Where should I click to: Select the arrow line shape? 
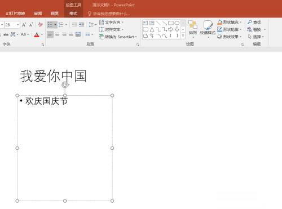coord(165,23)
